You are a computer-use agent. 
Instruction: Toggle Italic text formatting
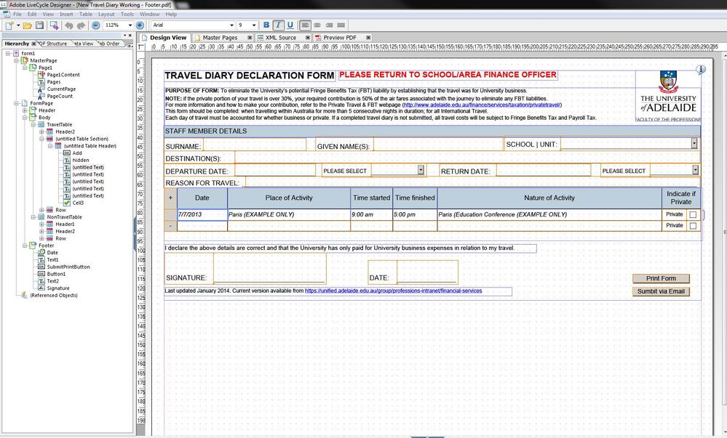click(x=278, y=25)
